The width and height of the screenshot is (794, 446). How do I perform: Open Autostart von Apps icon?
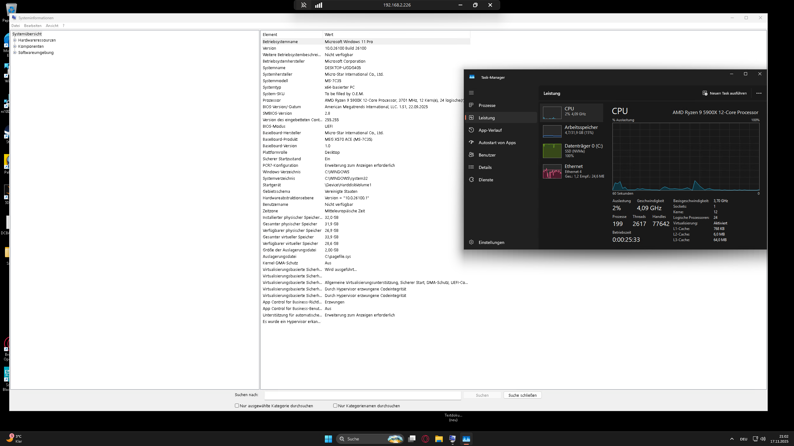coord(471,142)
